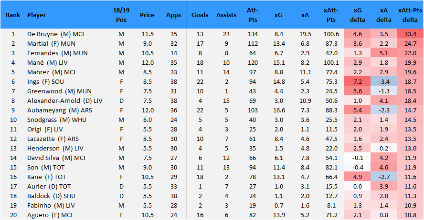Select the 18/19 Pos column header
Viewport: 424px width, 220px height.
[x=121, y=15]
